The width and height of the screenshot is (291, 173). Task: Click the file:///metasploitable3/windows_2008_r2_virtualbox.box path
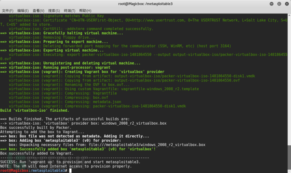pos(147,145)
